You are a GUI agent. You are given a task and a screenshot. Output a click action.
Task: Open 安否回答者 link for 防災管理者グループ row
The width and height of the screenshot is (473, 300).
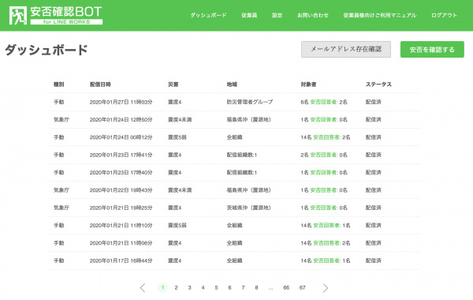point(324,102)
